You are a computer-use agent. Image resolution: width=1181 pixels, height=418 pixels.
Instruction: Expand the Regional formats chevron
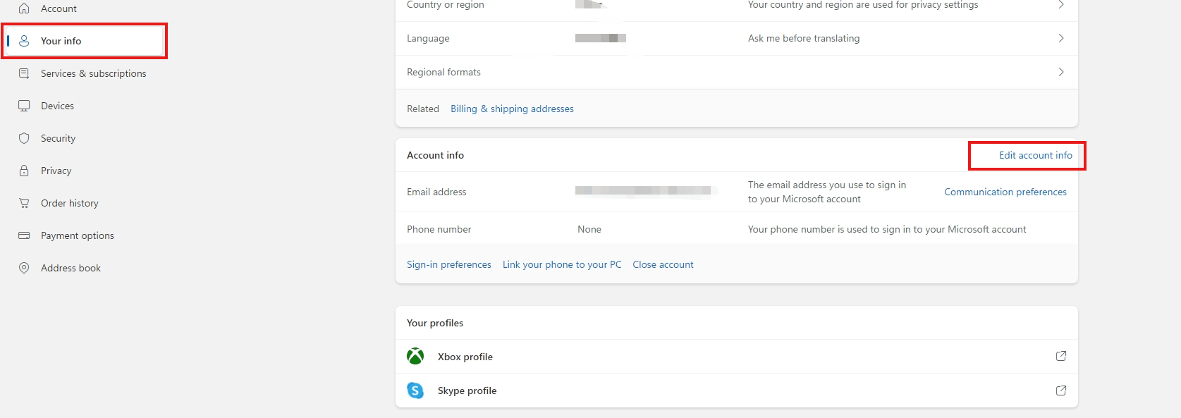(1060, 72)
